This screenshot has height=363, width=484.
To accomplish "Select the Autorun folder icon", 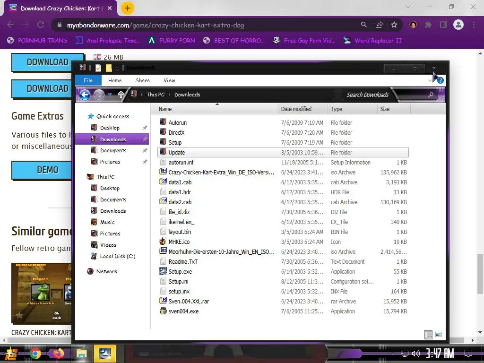I will click(x=163, y=122).
